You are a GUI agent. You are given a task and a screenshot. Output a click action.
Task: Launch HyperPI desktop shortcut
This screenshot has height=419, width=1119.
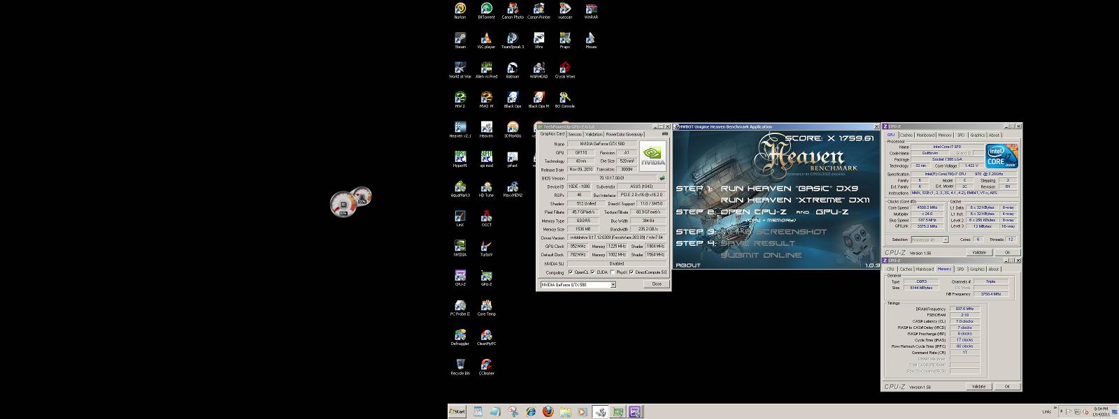pos(460,159)
